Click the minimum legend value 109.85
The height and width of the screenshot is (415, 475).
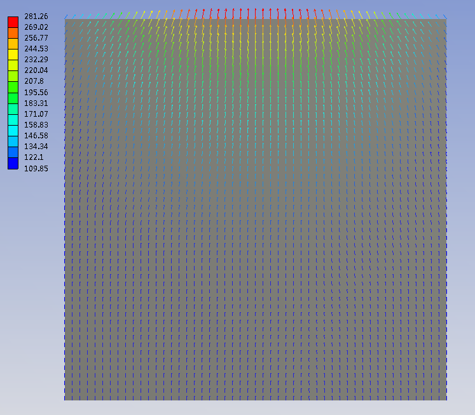coord(36,169)
